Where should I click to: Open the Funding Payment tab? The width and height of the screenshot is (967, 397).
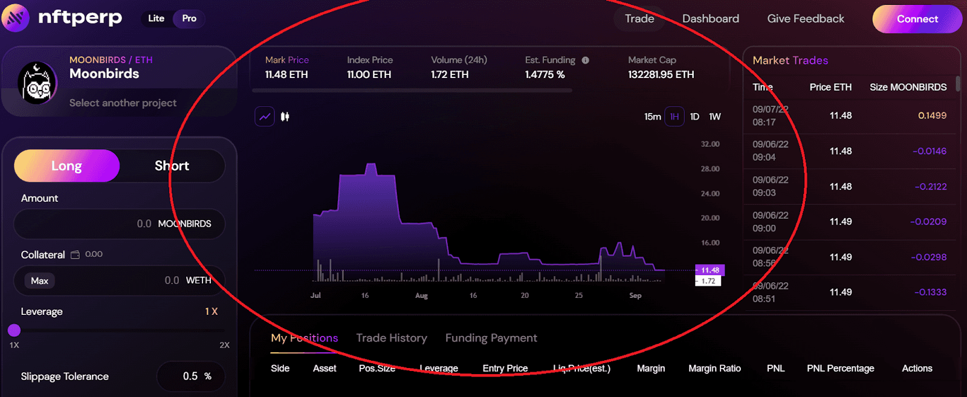(x=491, y=338)
